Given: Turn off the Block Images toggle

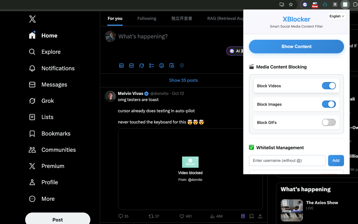Looking at the screenshot, I should pos(329,104).
